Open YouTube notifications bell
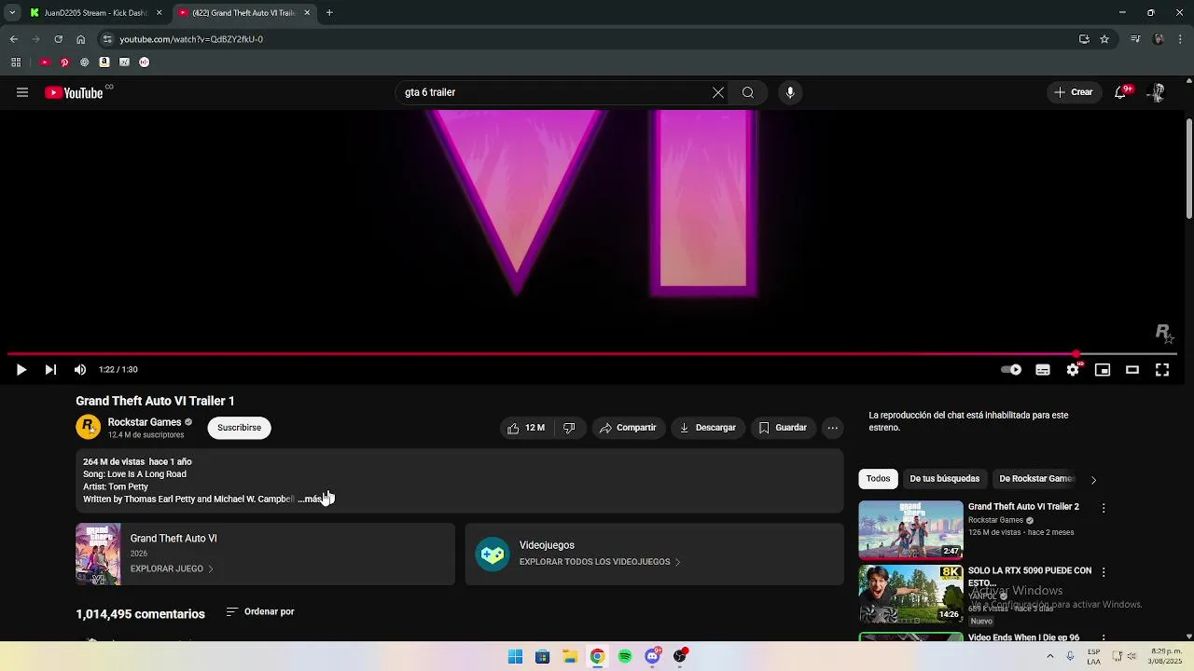This screenshot has width=1194, height=671. 1120,92
